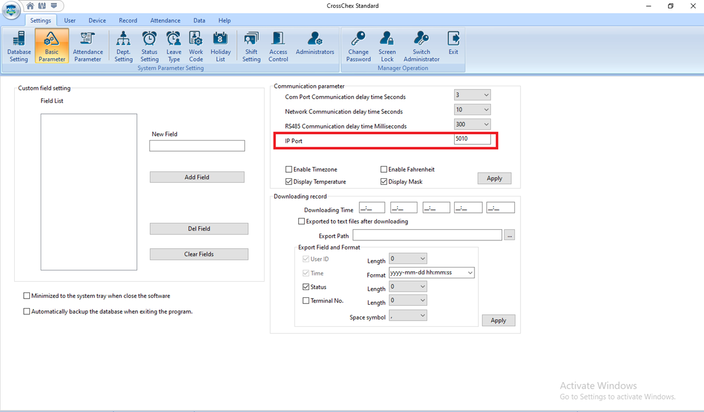The width and height of the screenshot is (704, 412).
Task: Switch to the Data tab
Action: [199, 20]
